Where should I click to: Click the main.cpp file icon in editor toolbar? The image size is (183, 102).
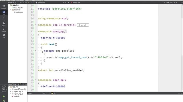(x=36, y=3)
